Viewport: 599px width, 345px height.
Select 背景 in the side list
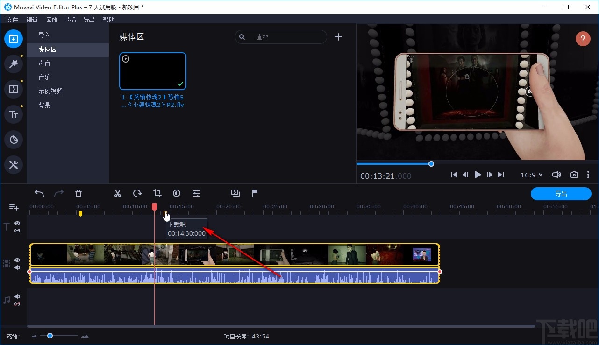tap(68, 105)
